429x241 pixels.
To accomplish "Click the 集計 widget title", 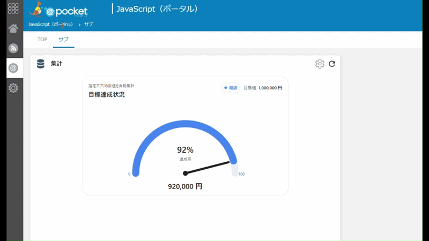I will (57, 64).
